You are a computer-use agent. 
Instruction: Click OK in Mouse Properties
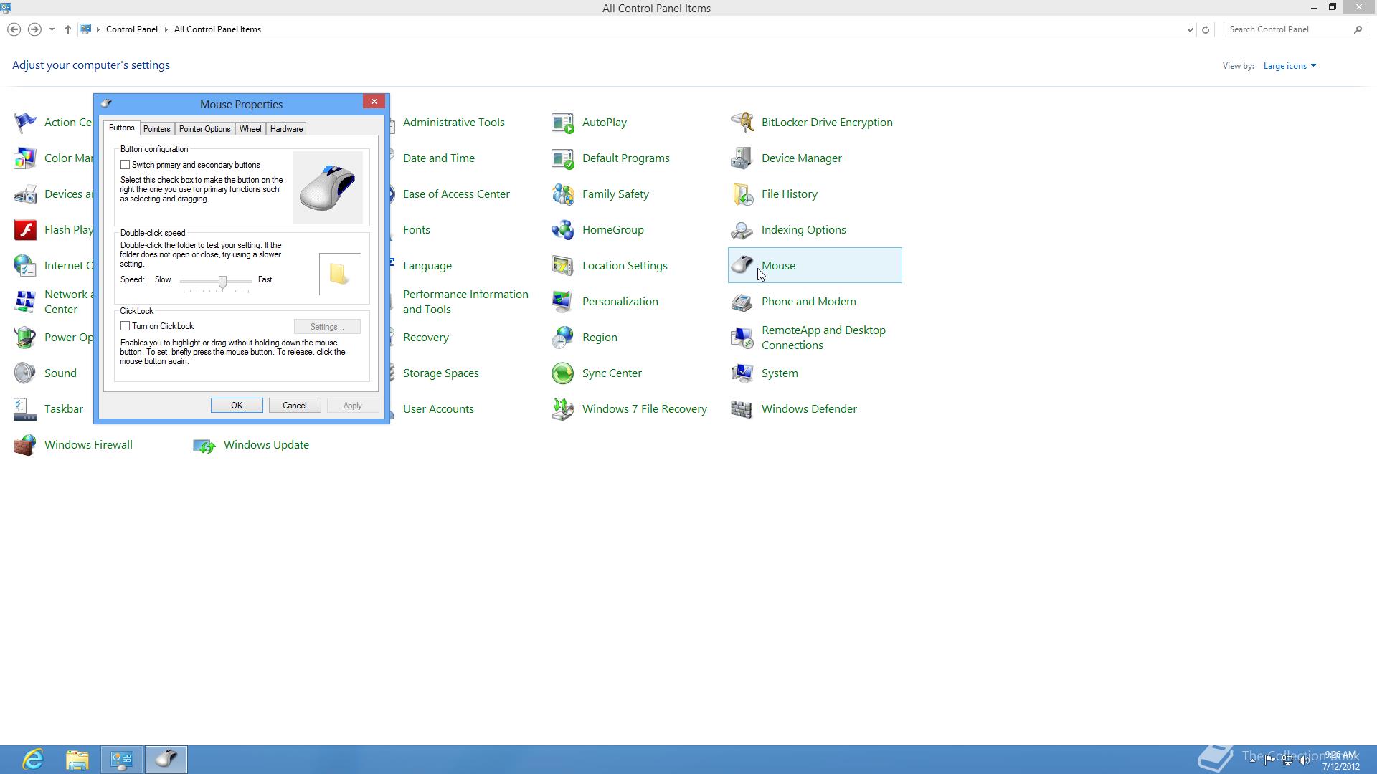tap(237, 406)
